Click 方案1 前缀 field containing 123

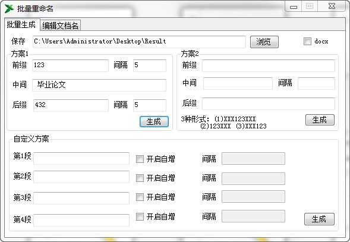(x=70, y=65)
